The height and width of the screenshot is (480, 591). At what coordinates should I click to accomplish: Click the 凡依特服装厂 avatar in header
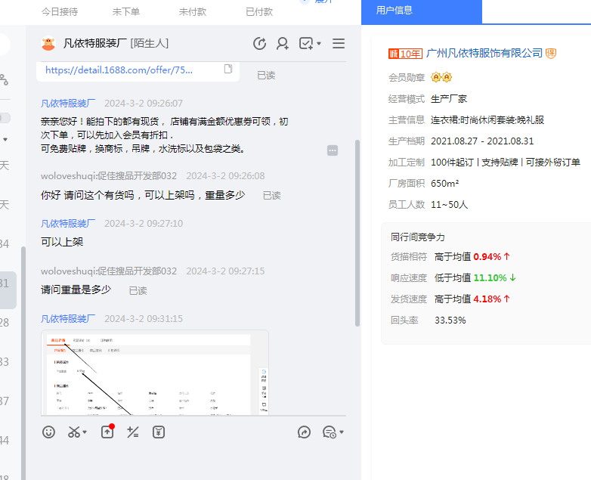pos(48,44)
